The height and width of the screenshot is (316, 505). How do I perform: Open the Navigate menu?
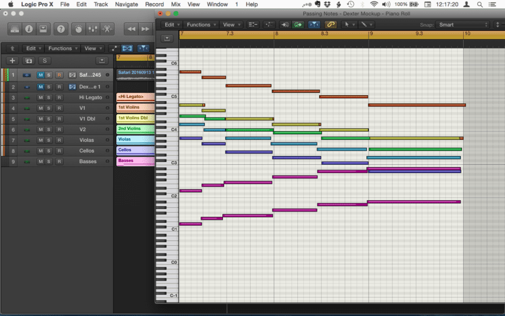pyautogui.click(x=126, y=4)
